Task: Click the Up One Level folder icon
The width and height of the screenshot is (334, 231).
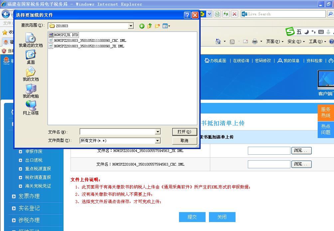Action: 150,26
